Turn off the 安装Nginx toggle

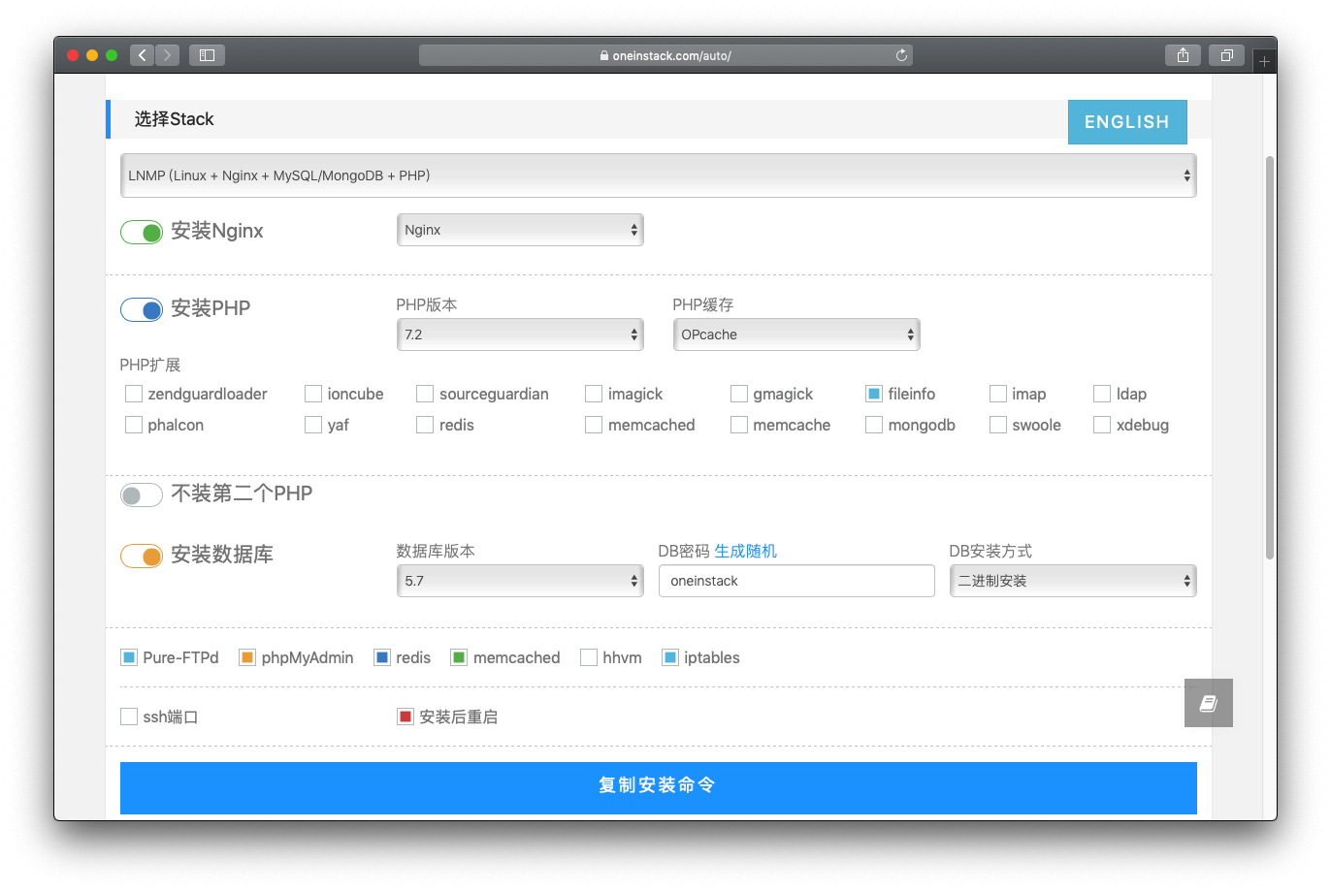(x=141, y=232)
